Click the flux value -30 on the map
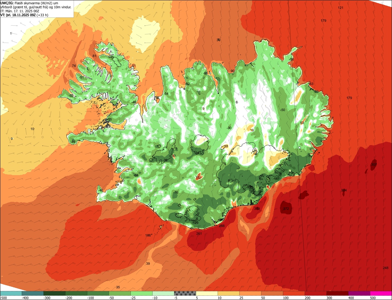The height and width of the screenshot is (300, 392). point(229,128)
